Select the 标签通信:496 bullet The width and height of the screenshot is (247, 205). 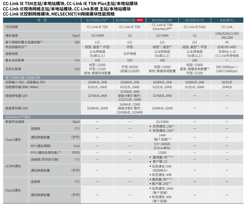(161, 197)
